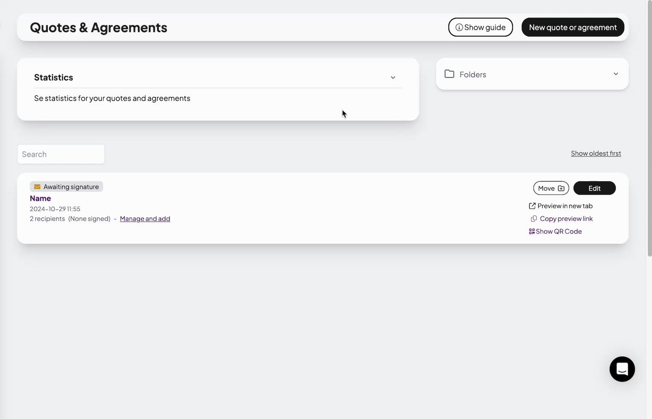652x419 pixels.
Task: Open the Manage and add link
Action: click(x=145, y=219)
